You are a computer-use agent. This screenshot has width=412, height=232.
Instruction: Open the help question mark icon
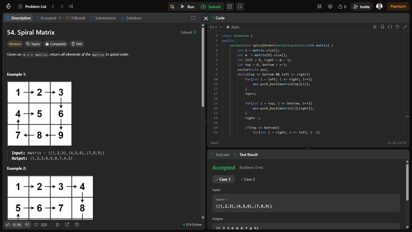click(x=77, y=224)
